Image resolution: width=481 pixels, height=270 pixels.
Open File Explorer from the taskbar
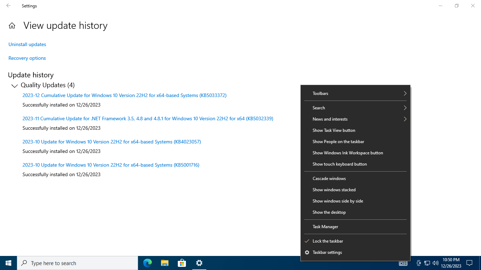coord(165,263)
